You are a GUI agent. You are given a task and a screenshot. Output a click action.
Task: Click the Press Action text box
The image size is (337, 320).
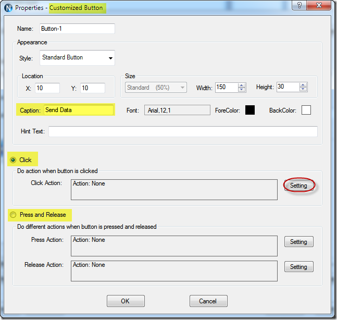pyautogui.click(x=174, y=246)
